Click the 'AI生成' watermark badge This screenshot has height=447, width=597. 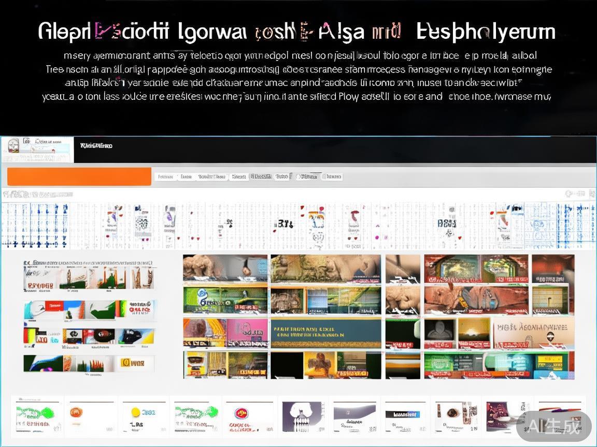click(554, 426)
